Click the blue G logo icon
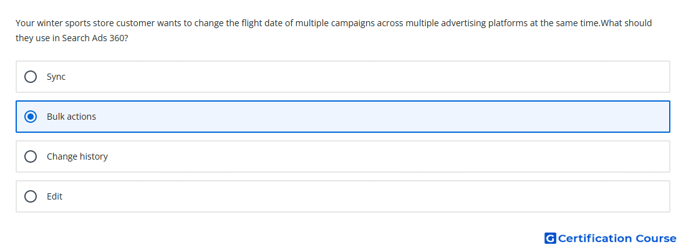The height and width of the screenshot is (250, 686). tap(550, 238)
